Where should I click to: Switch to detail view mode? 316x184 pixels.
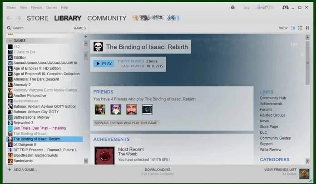pos(293,28)
